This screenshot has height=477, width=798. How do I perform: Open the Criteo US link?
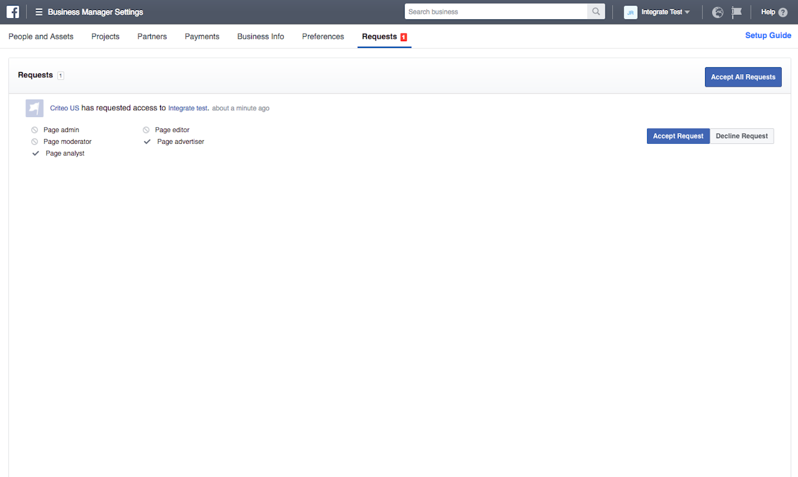(x=64, y=108)
